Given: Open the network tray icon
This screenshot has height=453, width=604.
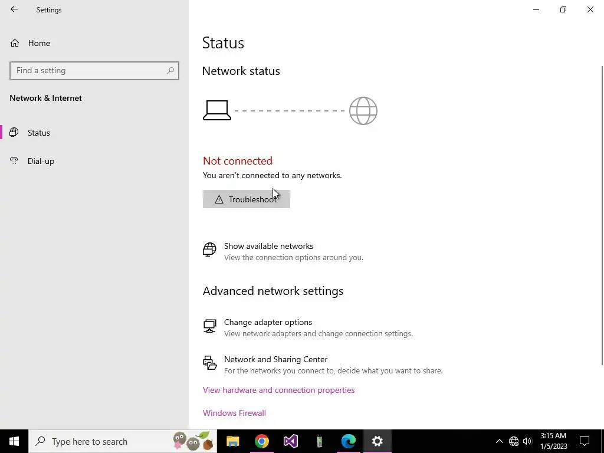Looking at the screenshot, I should tap(514, 441).
